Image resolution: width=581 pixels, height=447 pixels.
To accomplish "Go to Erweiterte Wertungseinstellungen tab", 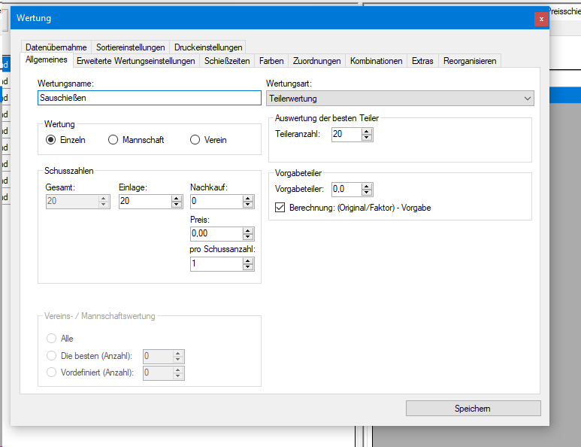I will [x=136, y=61].
